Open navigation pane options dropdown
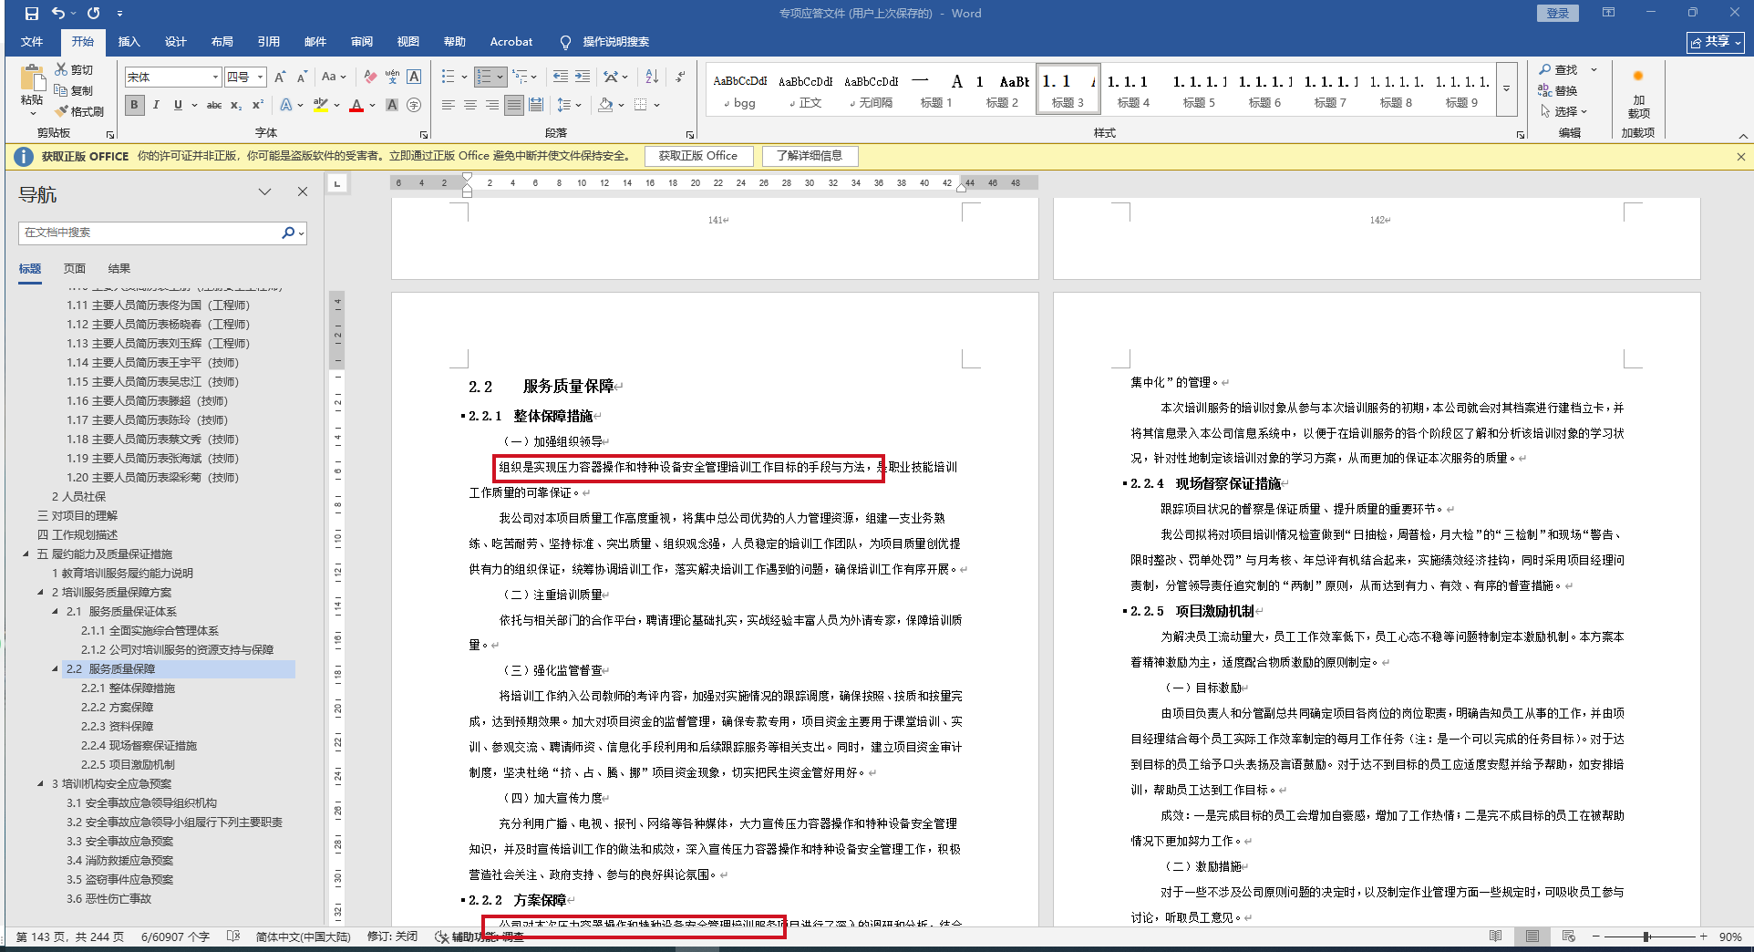This screenshot has height=952, width=1754. [264, 191]
